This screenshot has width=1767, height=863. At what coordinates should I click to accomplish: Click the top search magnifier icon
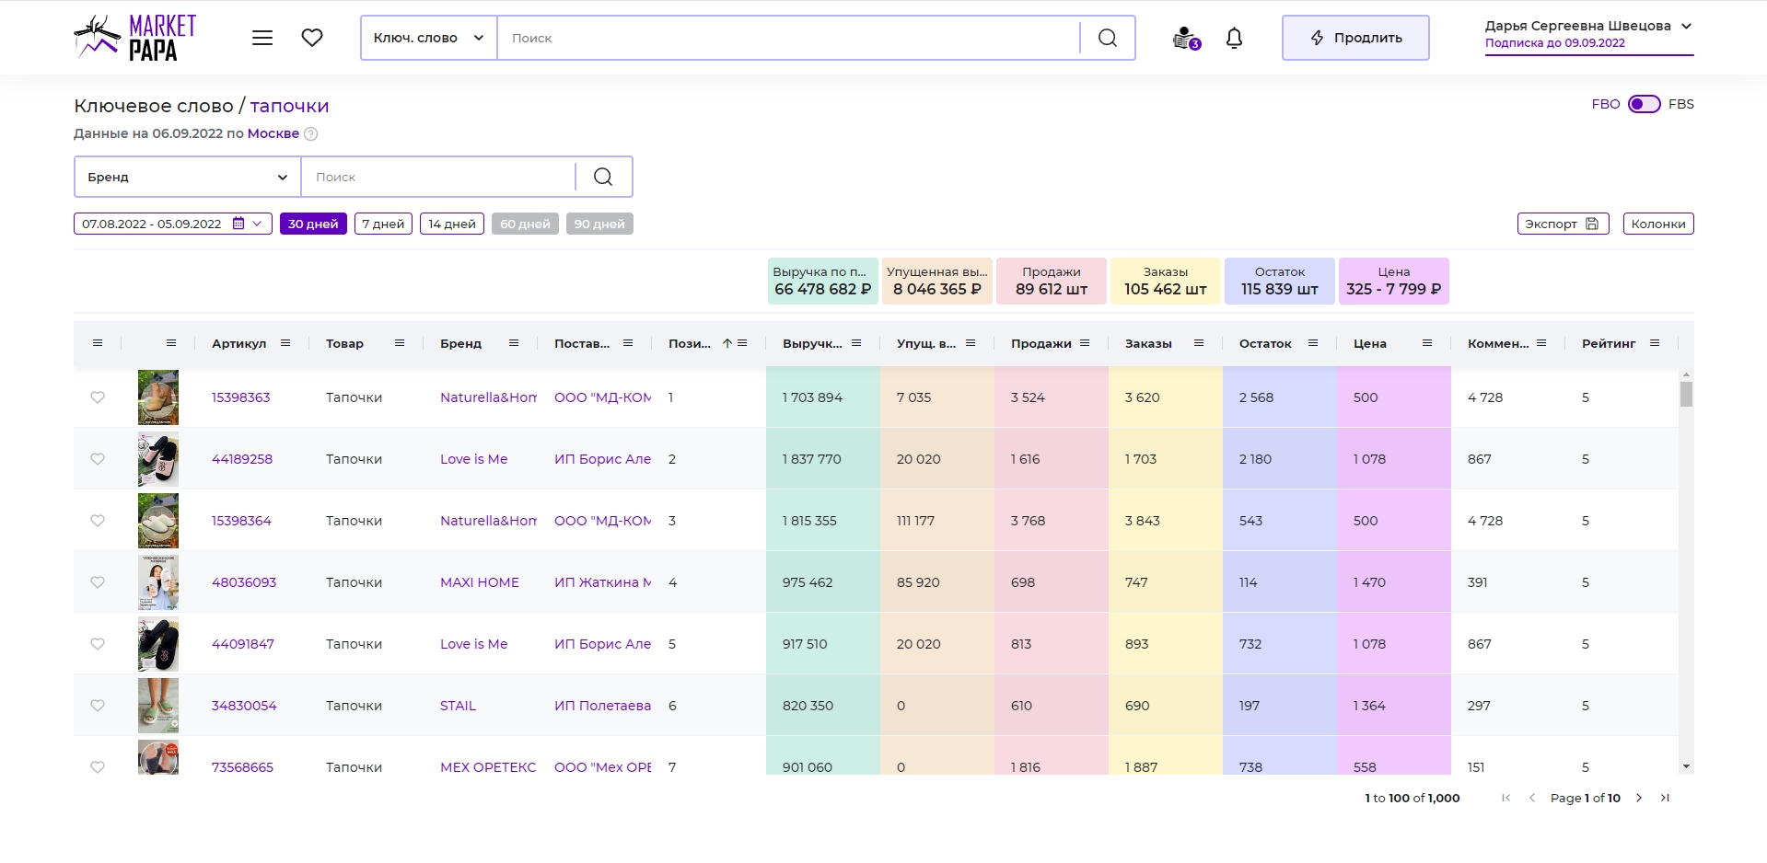pos(1108,38)
